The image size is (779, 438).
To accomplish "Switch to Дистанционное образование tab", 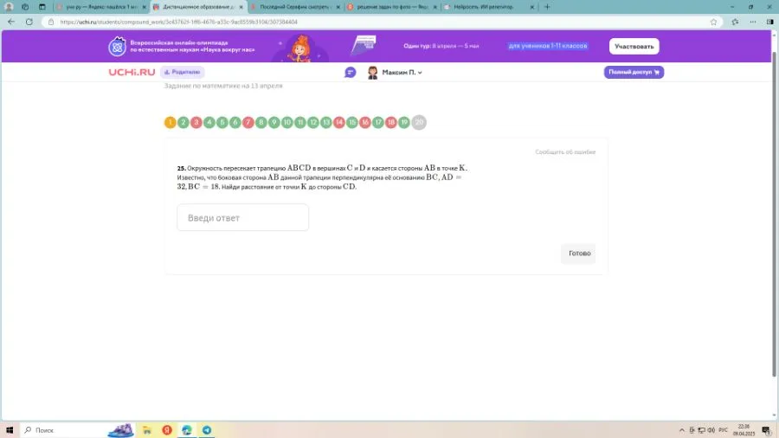I will tap(199, 7).
